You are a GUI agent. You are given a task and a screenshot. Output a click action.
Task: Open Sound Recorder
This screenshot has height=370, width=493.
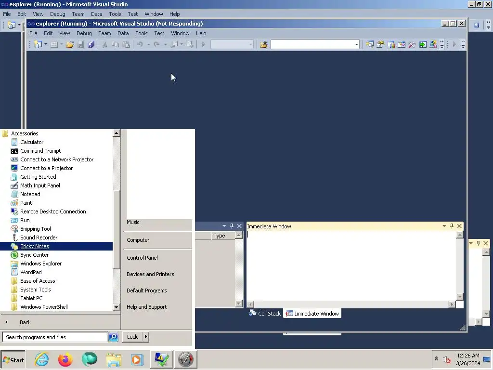39,238
